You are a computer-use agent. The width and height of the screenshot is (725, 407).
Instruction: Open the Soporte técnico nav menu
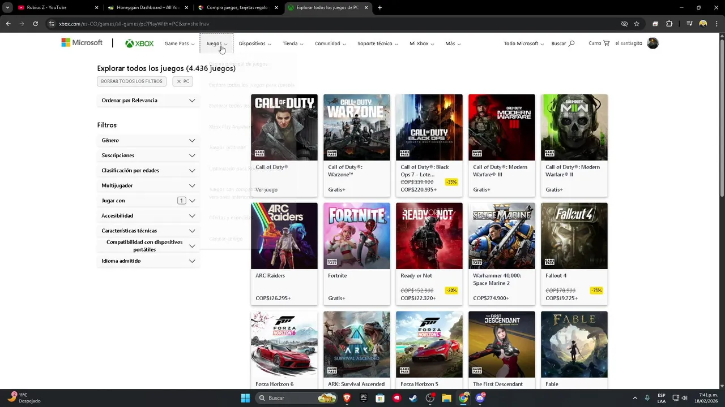[377, 44]
